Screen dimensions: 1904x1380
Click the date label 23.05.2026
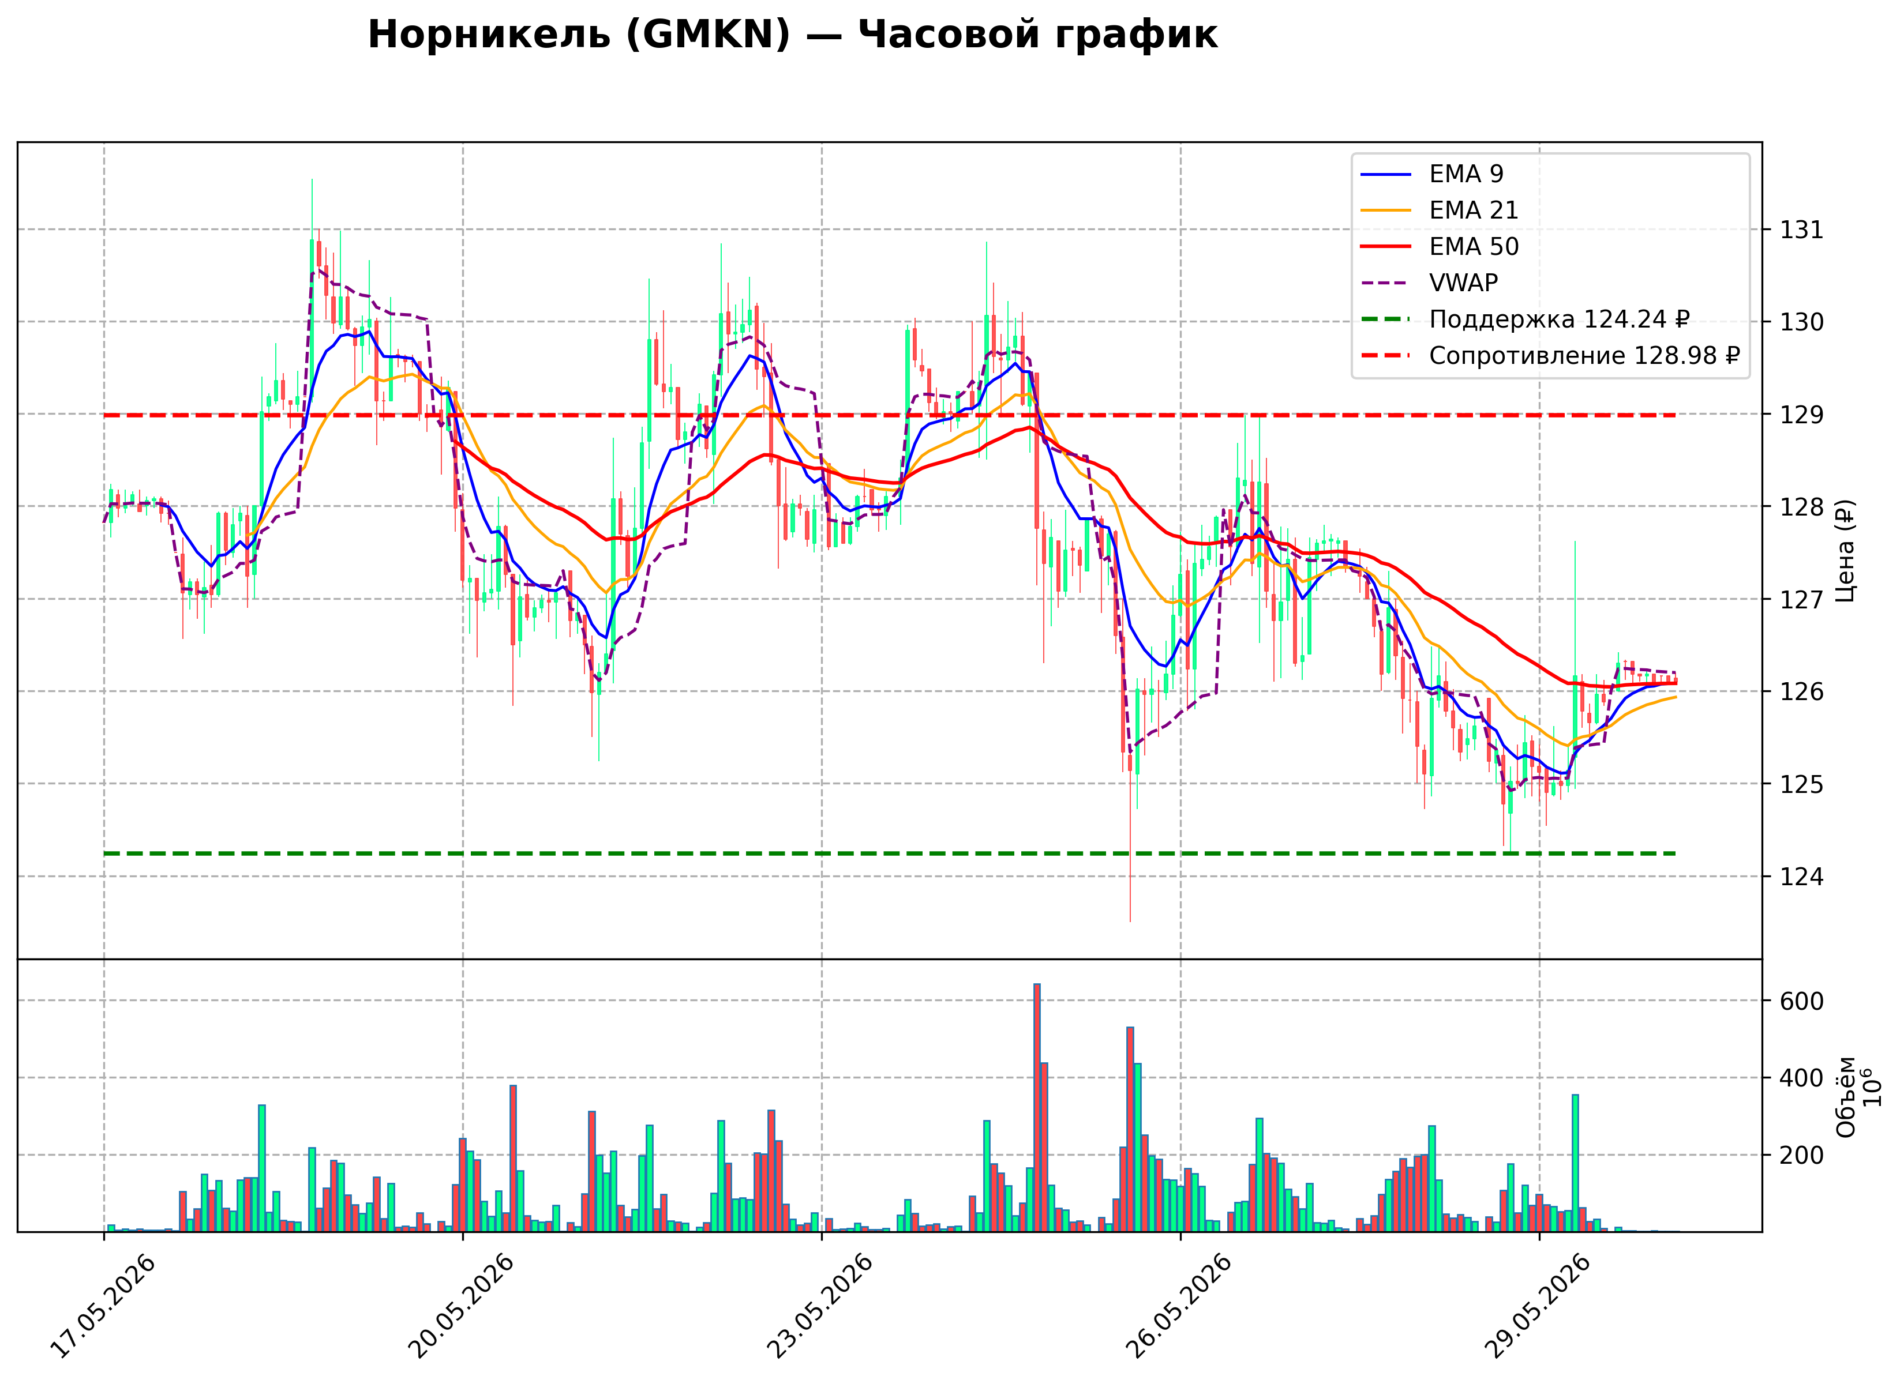820,1306
